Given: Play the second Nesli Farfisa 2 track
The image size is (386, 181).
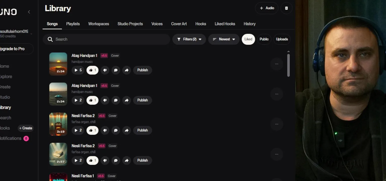Looking at the screenshot, I should pyautogui.click(x=78, y=160).
